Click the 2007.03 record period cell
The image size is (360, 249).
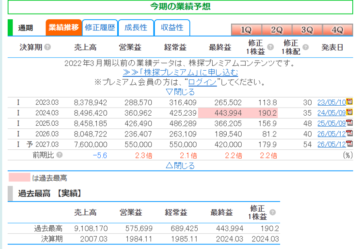94,239
